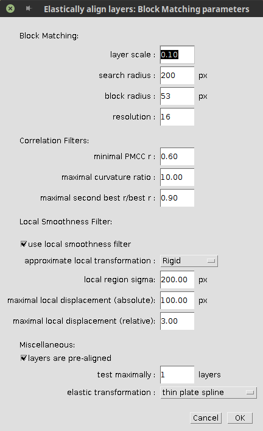This screenshot has height=431, width=263.
Task: Click the 'Miscellaneous:' heading text
Action: 47,345
